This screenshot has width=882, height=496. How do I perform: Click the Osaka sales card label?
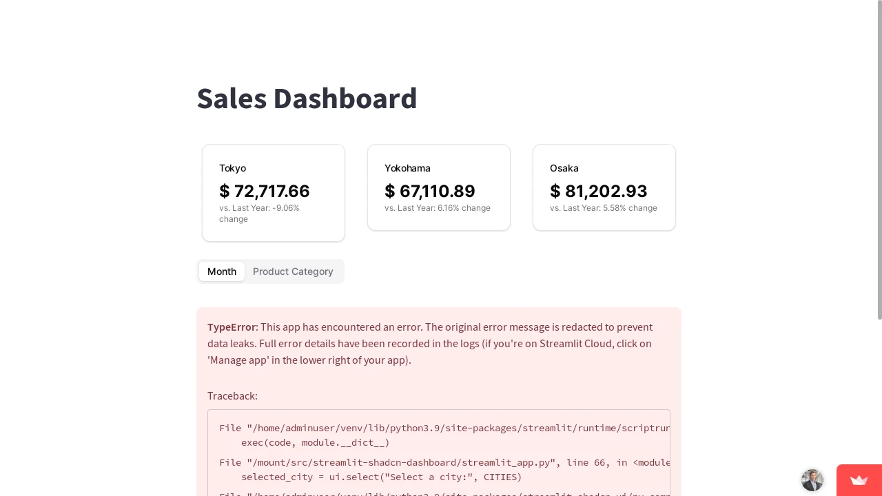click(x=564, y=168)
